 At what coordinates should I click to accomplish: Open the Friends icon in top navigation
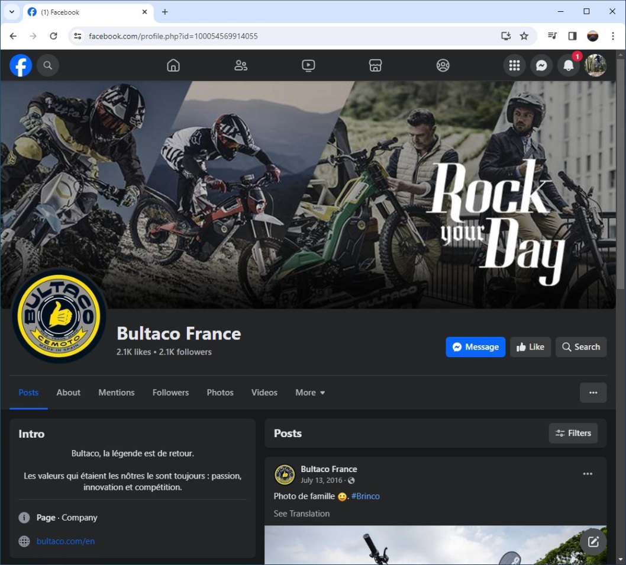[240, 65]
